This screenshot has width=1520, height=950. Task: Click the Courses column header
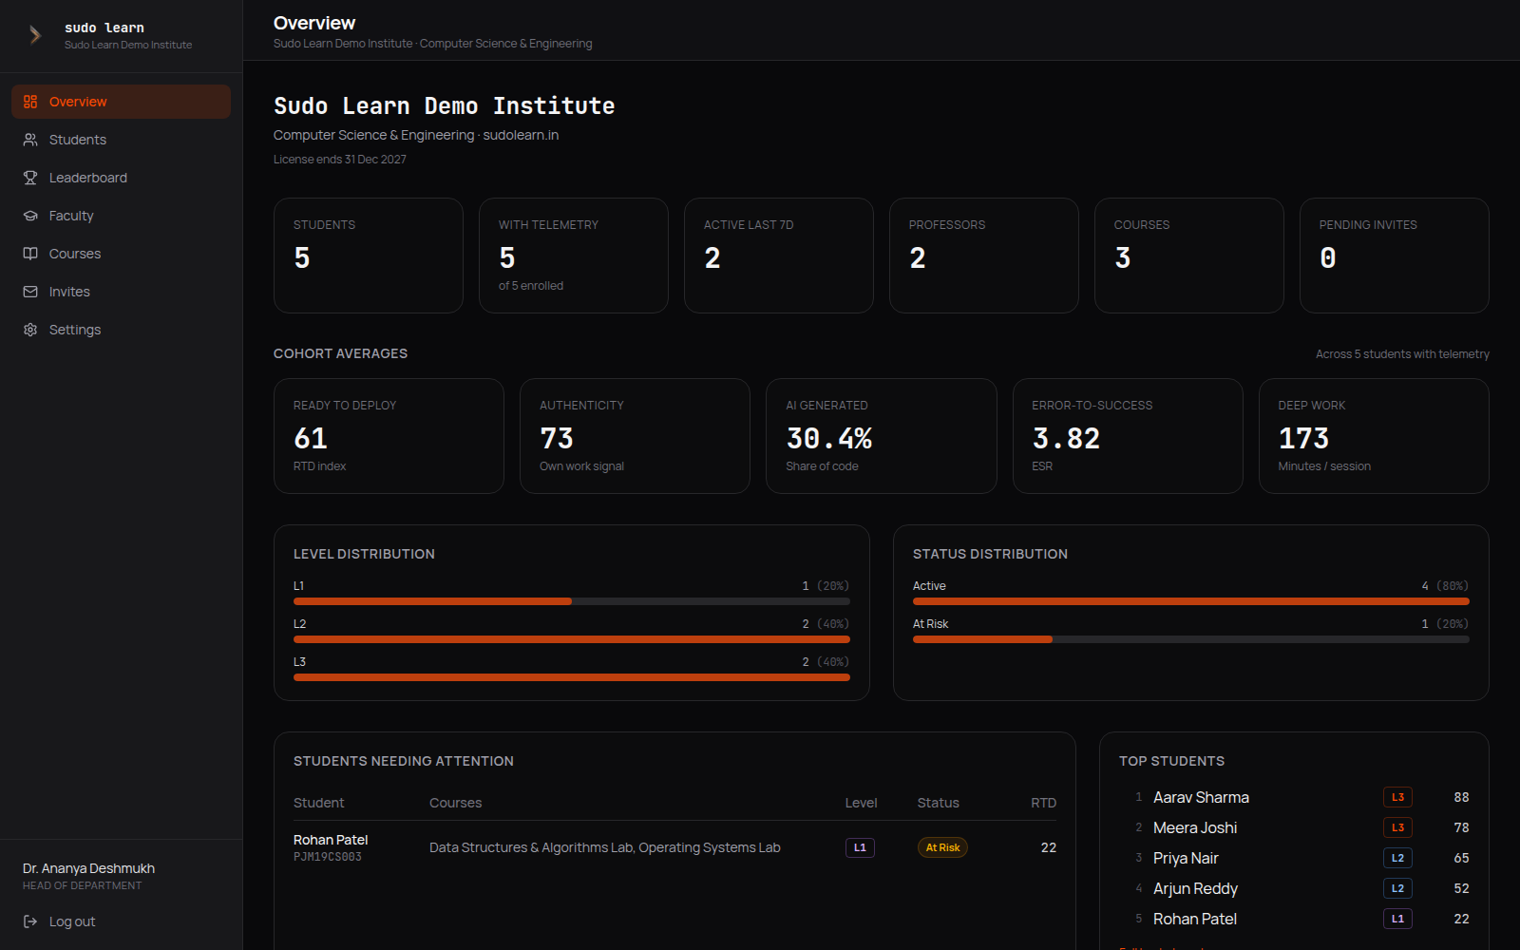click(455, 803)
